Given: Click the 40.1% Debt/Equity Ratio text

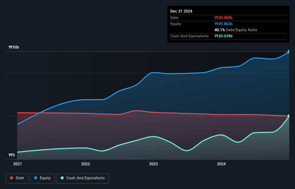Looking at the screenshot, I should click(x=236, y=30).
